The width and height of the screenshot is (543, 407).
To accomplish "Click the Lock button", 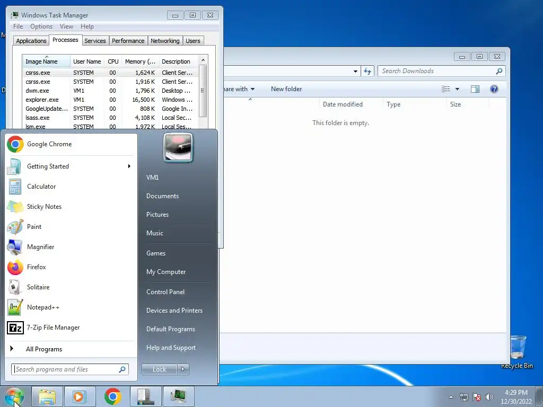I will [159, 369].
